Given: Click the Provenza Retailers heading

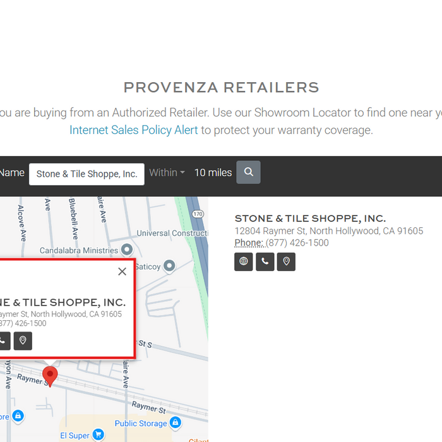Looking at the screenshot, I should click(x=221, y=87).
